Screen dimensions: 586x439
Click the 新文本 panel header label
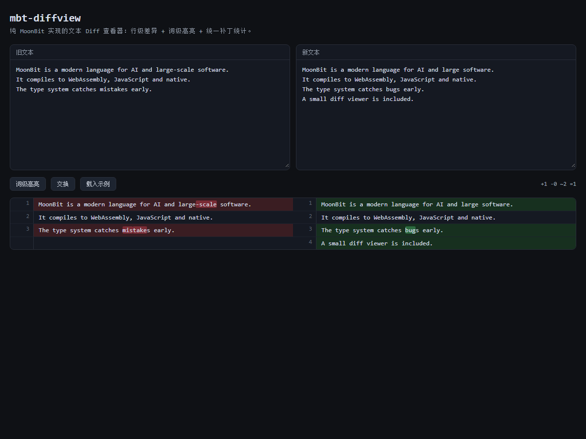click(x=311, y=52)
